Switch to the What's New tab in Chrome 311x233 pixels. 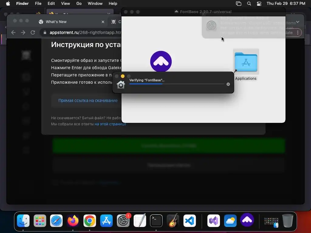pos(71,22)
